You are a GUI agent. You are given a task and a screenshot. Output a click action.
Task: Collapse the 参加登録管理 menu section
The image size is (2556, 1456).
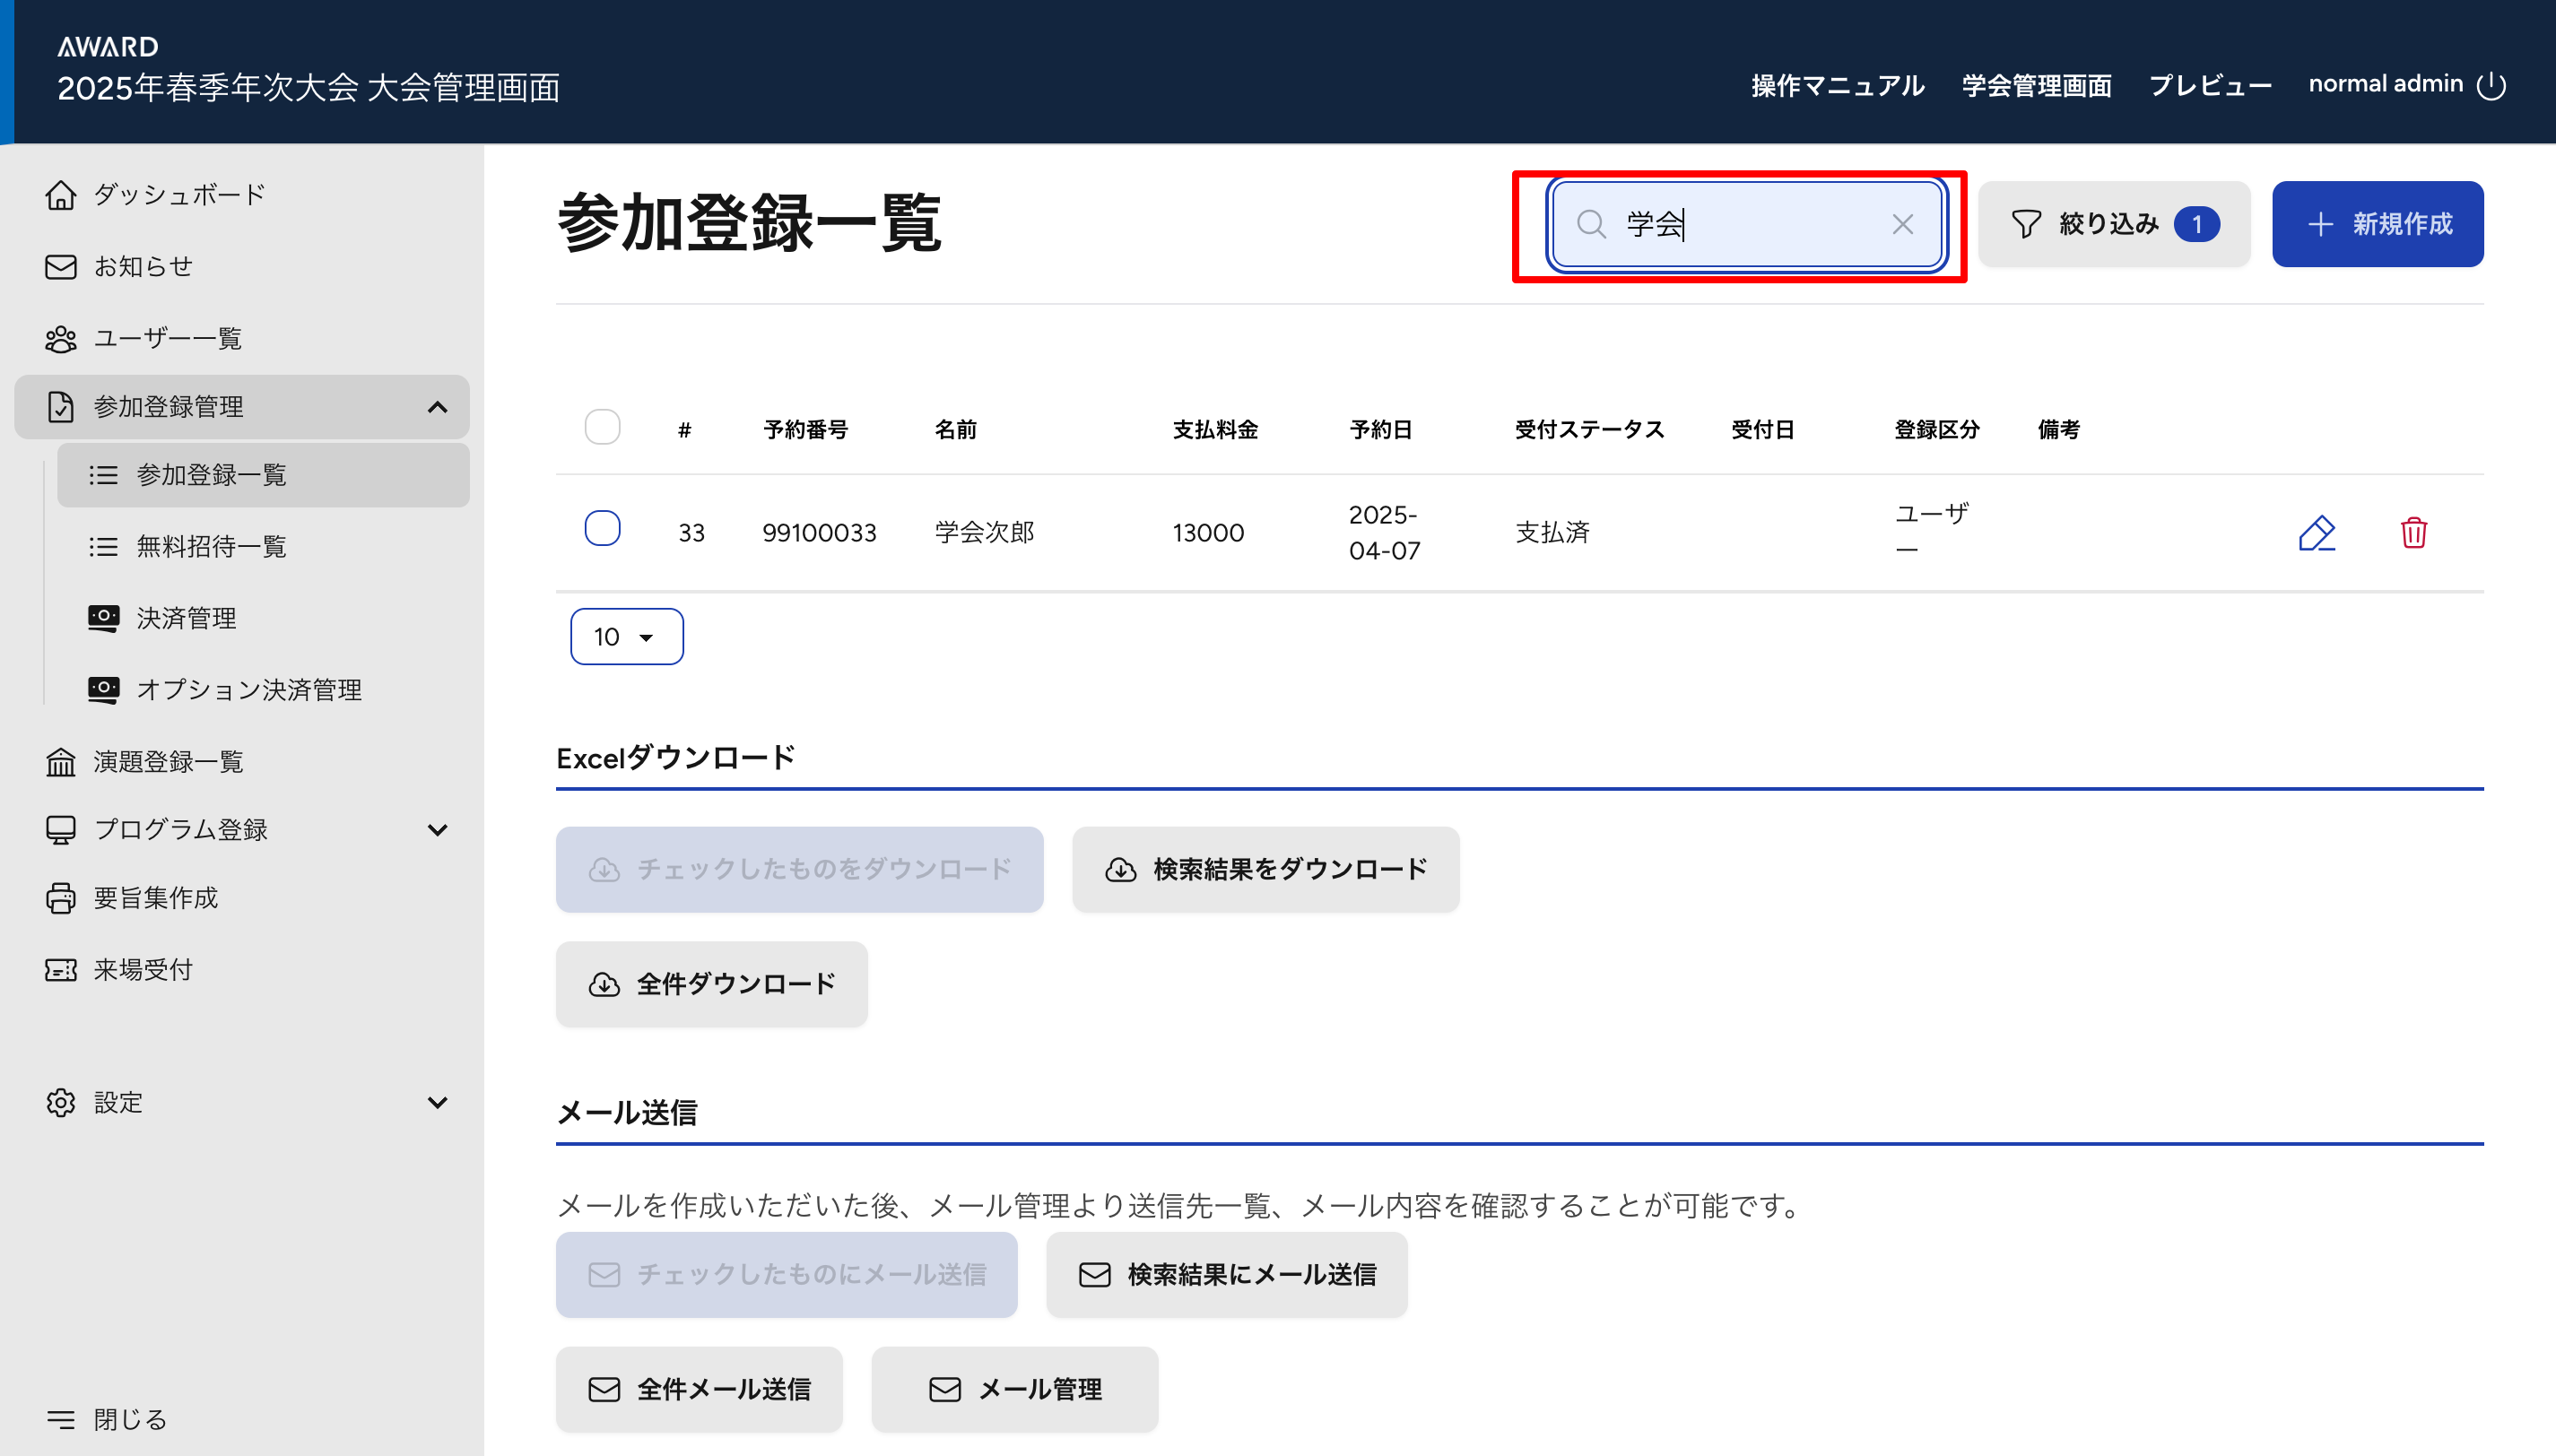point(437,407)
